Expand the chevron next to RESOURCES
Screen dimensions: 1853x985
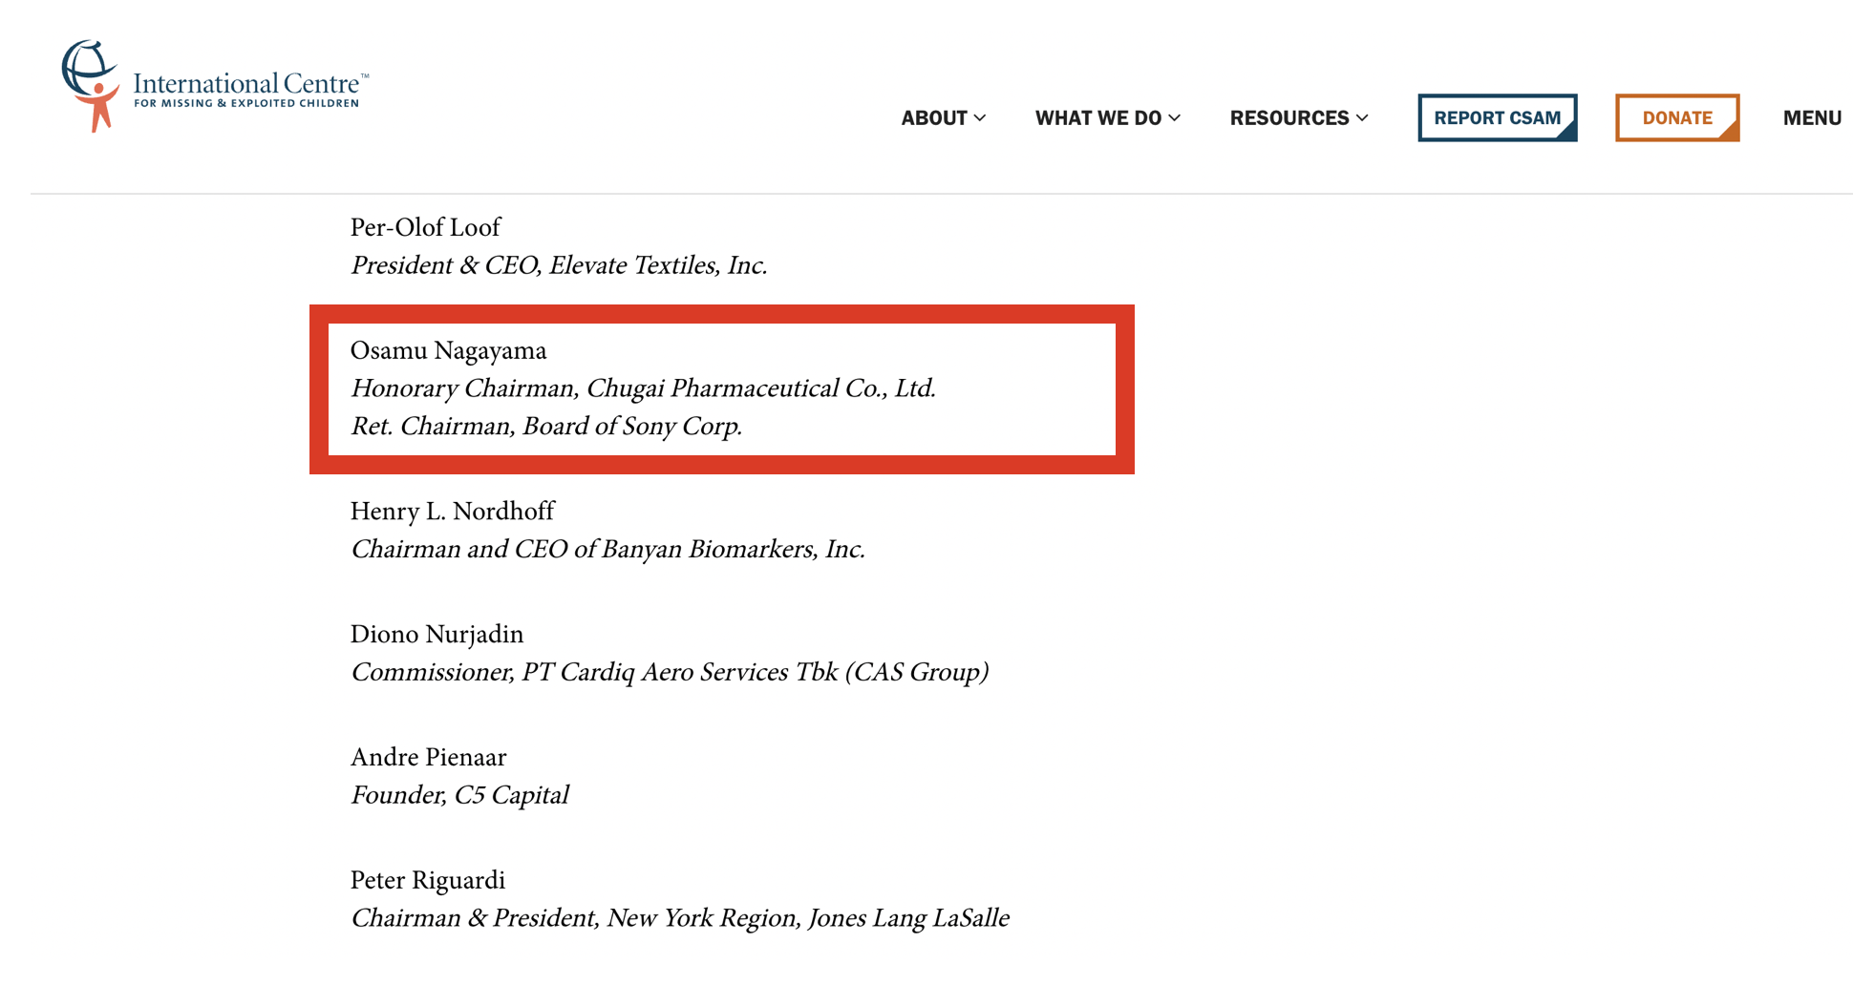[1362, 118]
